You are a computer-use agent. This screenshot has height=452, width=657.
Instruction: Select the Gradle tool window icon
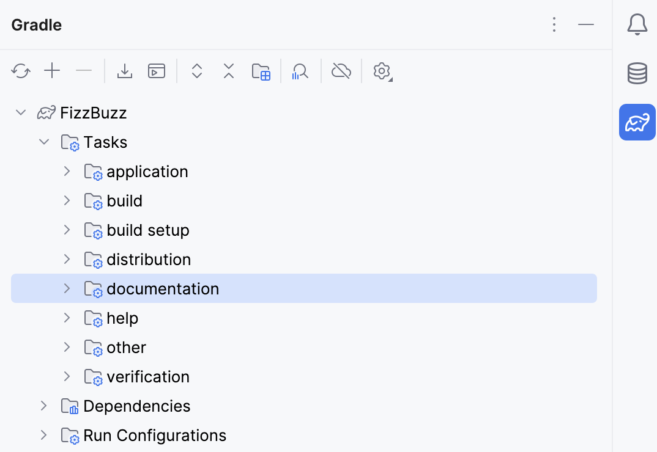(637, 122)
